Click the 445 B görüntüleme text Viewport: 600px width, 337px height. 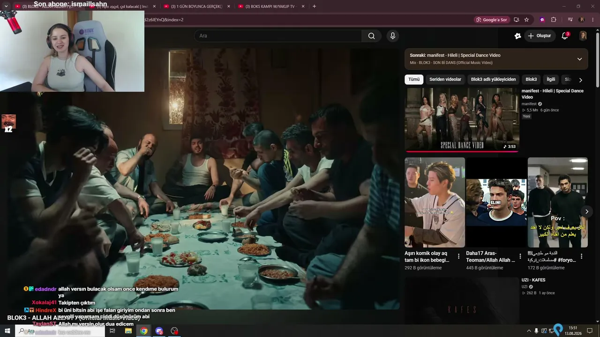485,268
